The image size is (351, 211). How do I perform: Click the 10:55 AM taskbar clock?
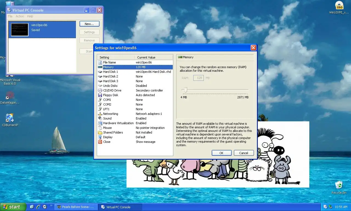[x=341, y=207]
